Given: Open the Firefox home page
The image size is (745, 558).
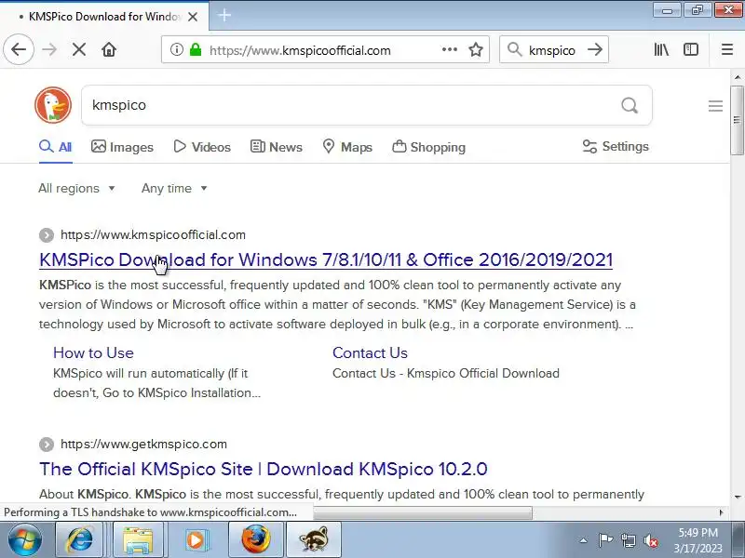Looking at the screenshot, I should coord(109,49).
